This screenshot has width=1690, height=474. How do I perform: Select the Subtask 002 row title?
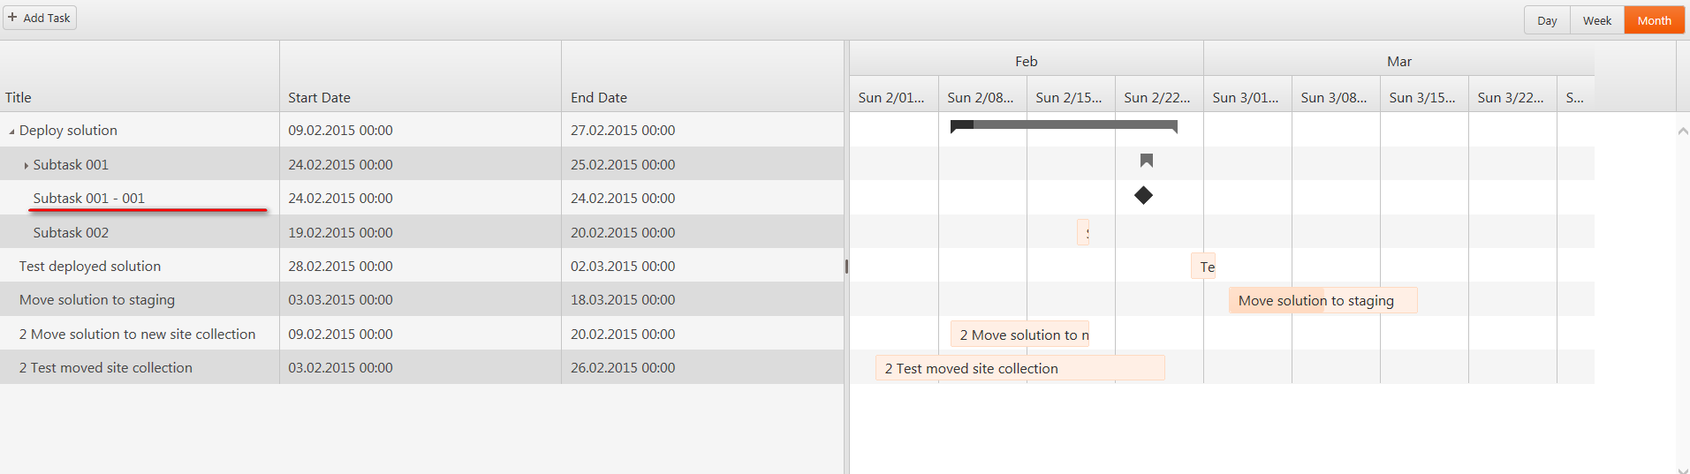[x=71, y=232]
